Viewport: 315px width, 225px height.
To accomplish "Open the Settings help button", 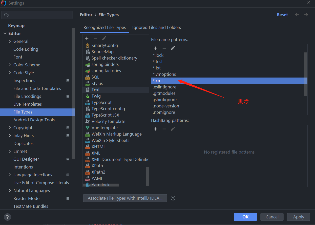I will point(7,217).
